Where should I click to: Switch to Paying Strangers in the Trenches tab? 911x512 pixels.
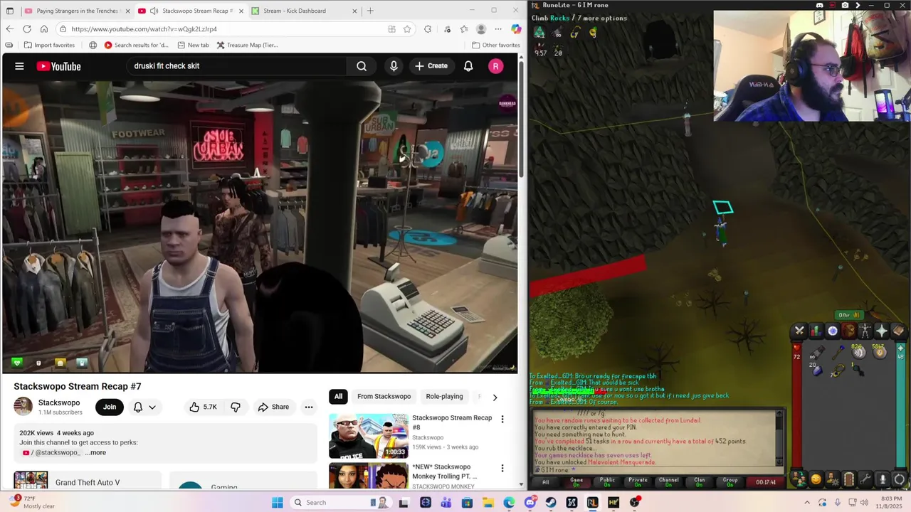pyautogui.click(x=76, y=11)
